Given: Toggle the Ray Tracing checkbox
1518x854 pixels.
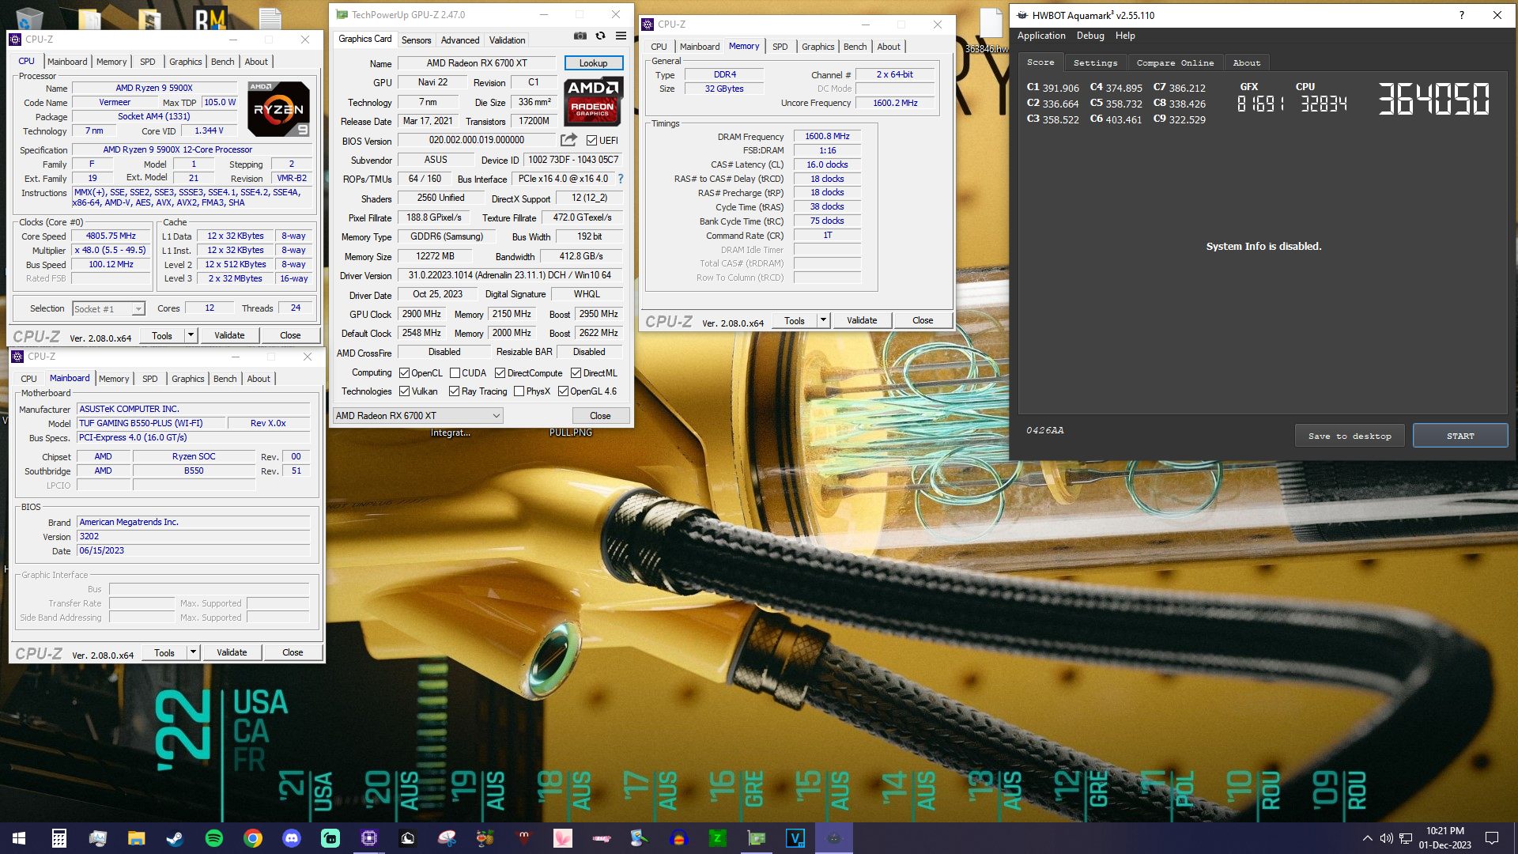Looking at the screenshot, I should pos(454,391).
